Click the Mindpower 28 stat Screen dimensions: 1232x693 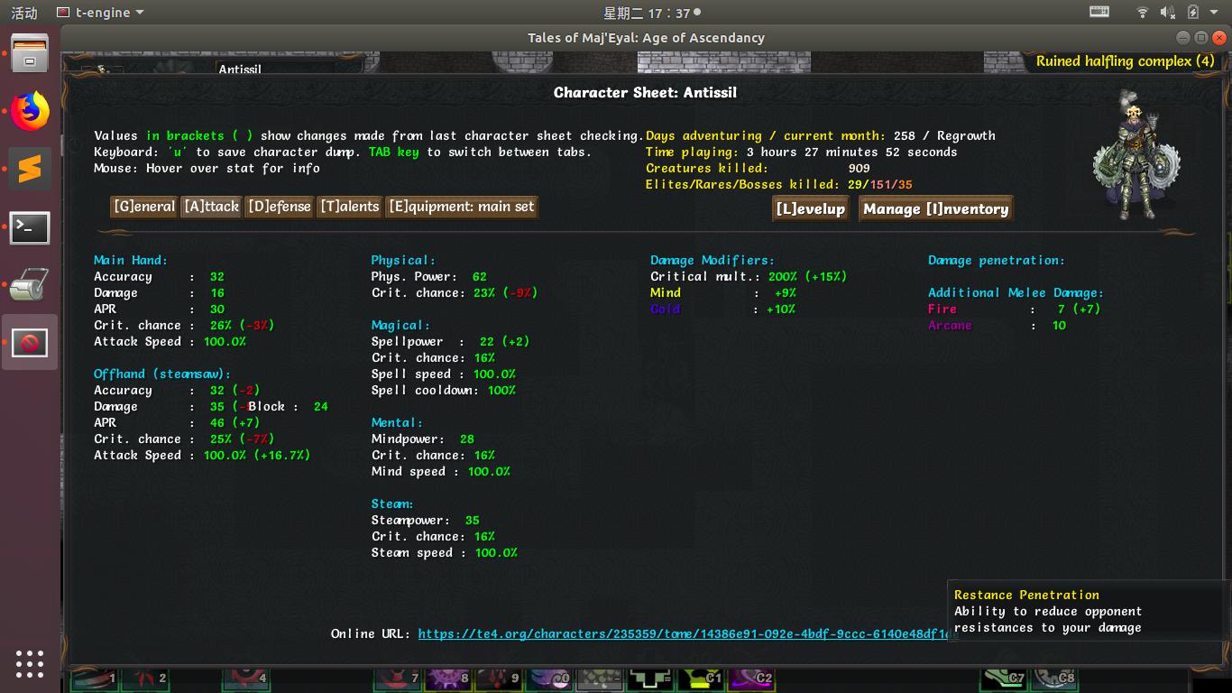click(x=422, y=439)
